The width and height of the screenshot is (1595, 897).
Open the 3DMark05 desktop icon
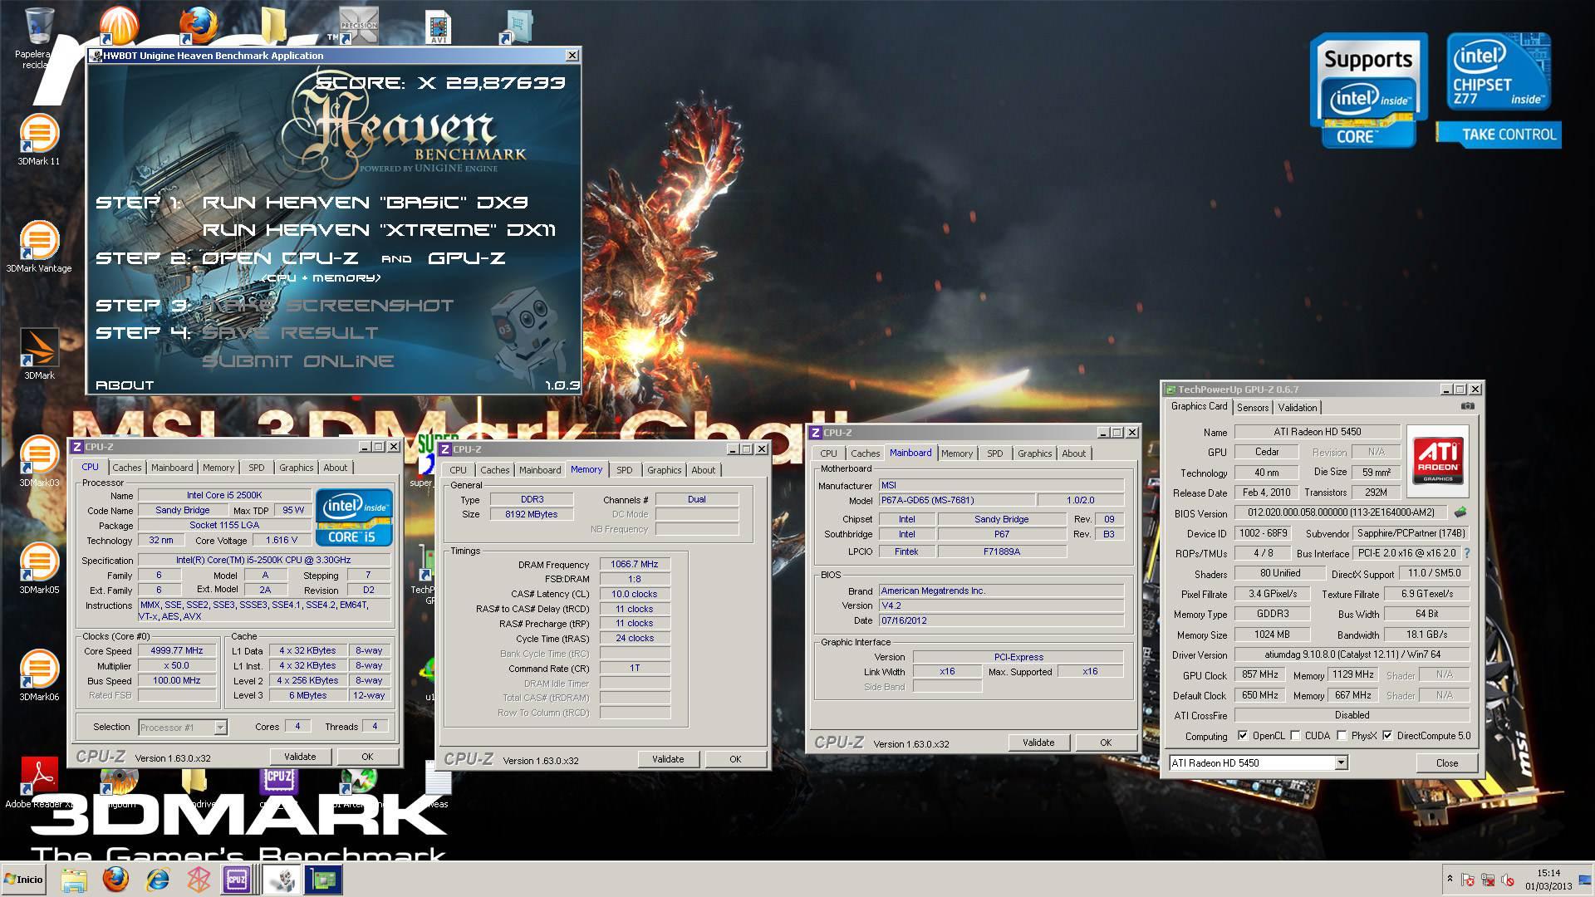38,568
